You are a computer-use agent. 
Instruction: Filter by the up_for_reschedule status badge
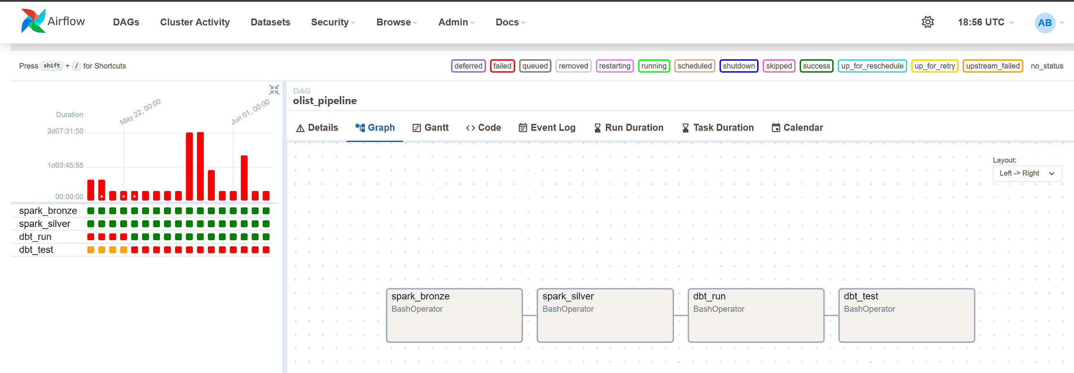point(872,66)
